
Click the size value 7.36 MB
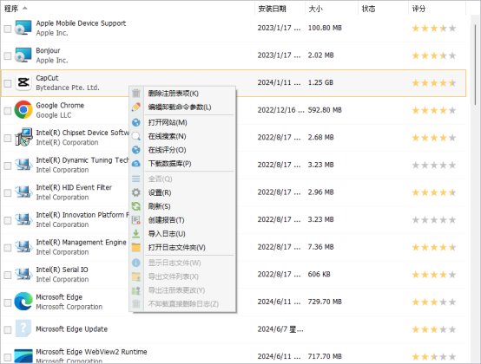pyautogui.click(x=321, y=247)
